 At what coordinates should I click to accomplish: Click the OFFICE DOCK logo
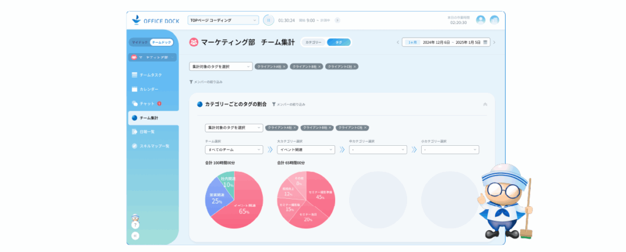pyautogui.click(x=156, y=20)
